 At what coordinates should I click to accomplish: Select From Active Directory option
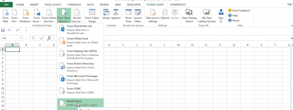click(x=80, y=67)
